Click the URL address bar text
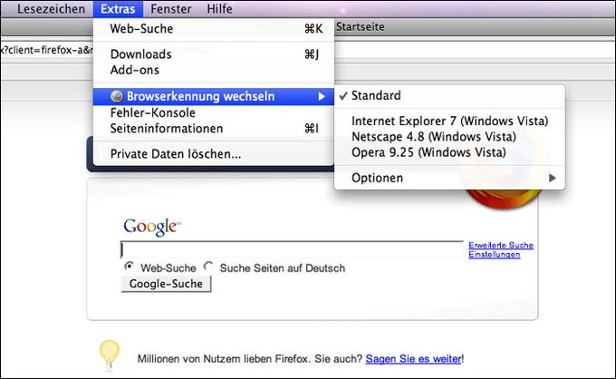 [46, 50]
